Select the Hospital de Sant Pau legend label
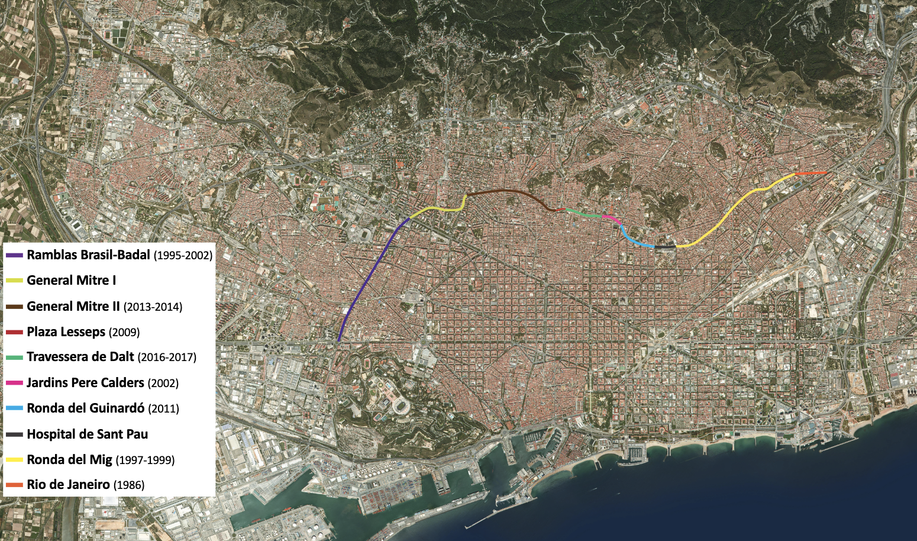The height and width of the screenshot is (541, 917). tap(87, 434)
